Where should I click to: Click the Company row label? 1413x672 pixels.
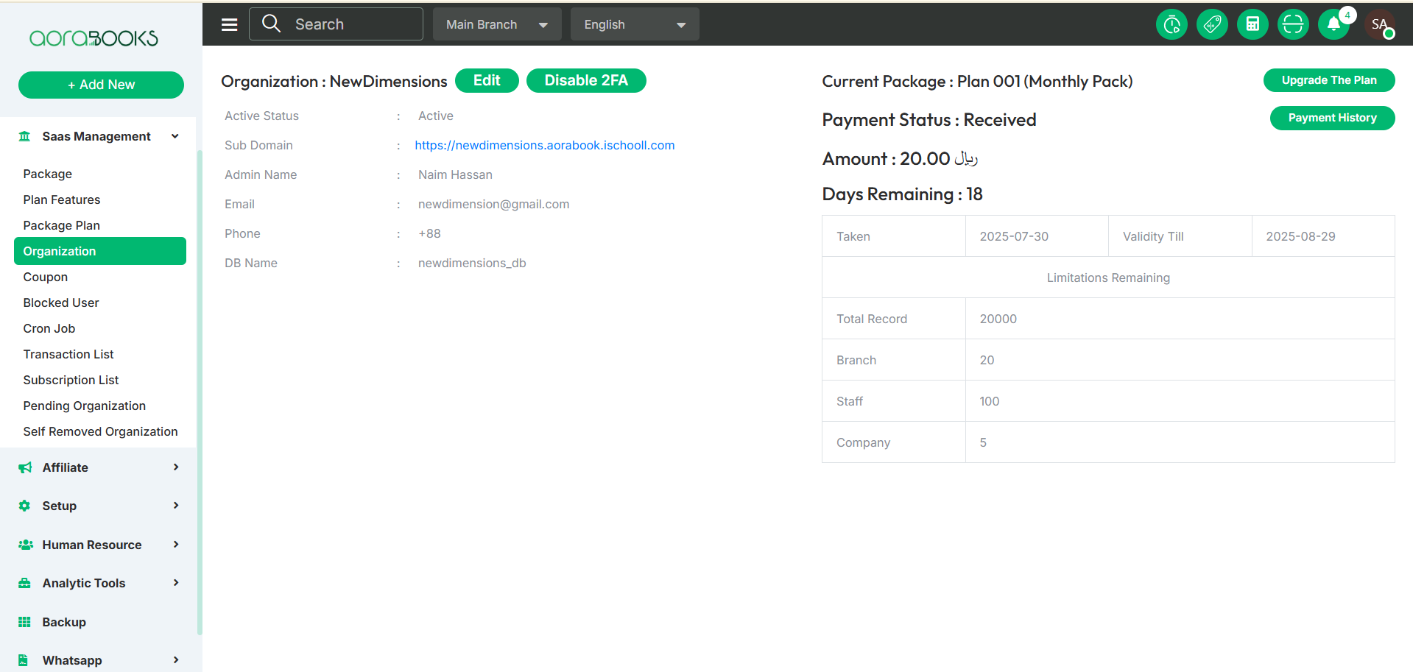[864, 442]
